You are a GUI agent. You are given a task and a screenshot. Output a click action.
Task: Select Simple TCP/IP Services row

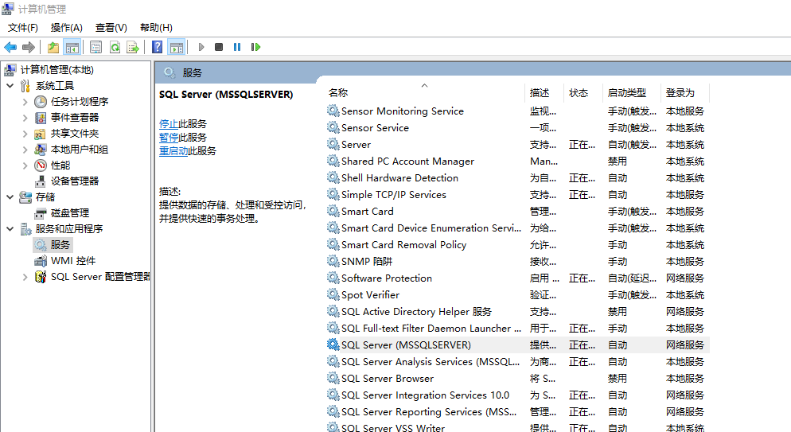pyautogui.click(x=517, y=194)
